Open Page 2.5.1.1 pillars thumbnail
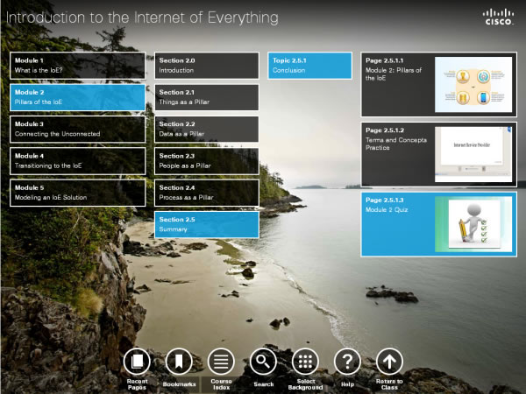 (473, 85)
